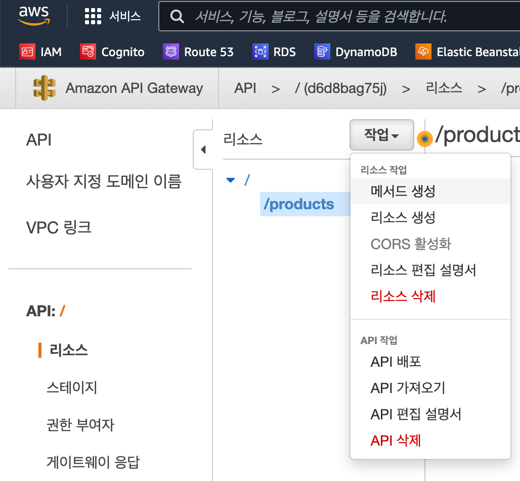
Task: Select 권한 부여자 in the sidebar navigation
Action: (80, 425)
